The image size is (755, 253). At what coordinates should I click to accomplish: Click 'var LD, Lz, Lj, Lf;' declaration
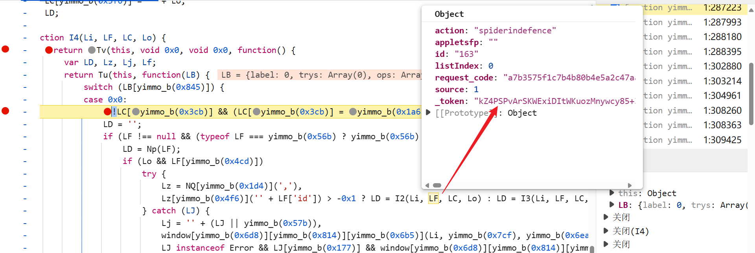[x=110, y=62]
